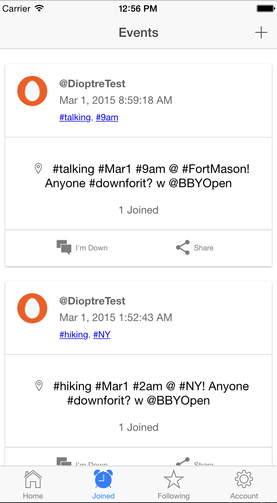Follow the #talking hashtag link
277x503 pixels.
coord(75,118)
